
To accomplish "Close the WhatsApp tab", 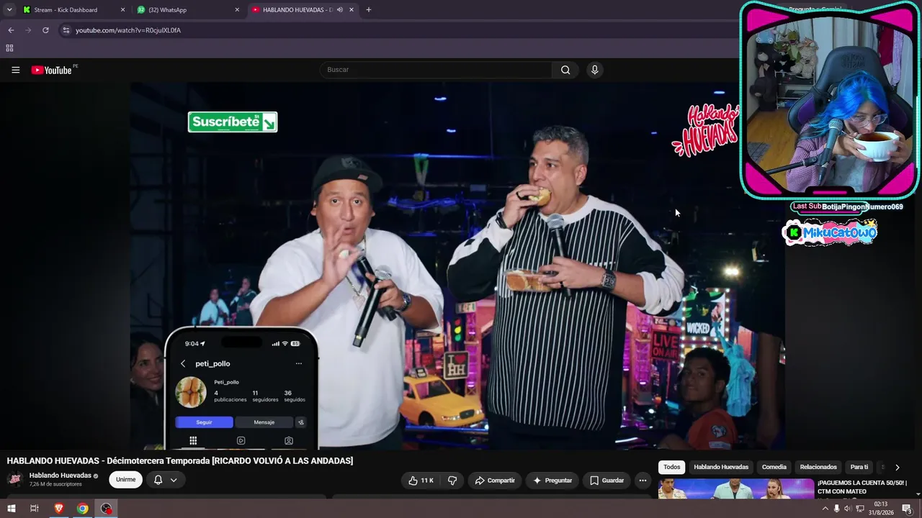I will 237,10.
